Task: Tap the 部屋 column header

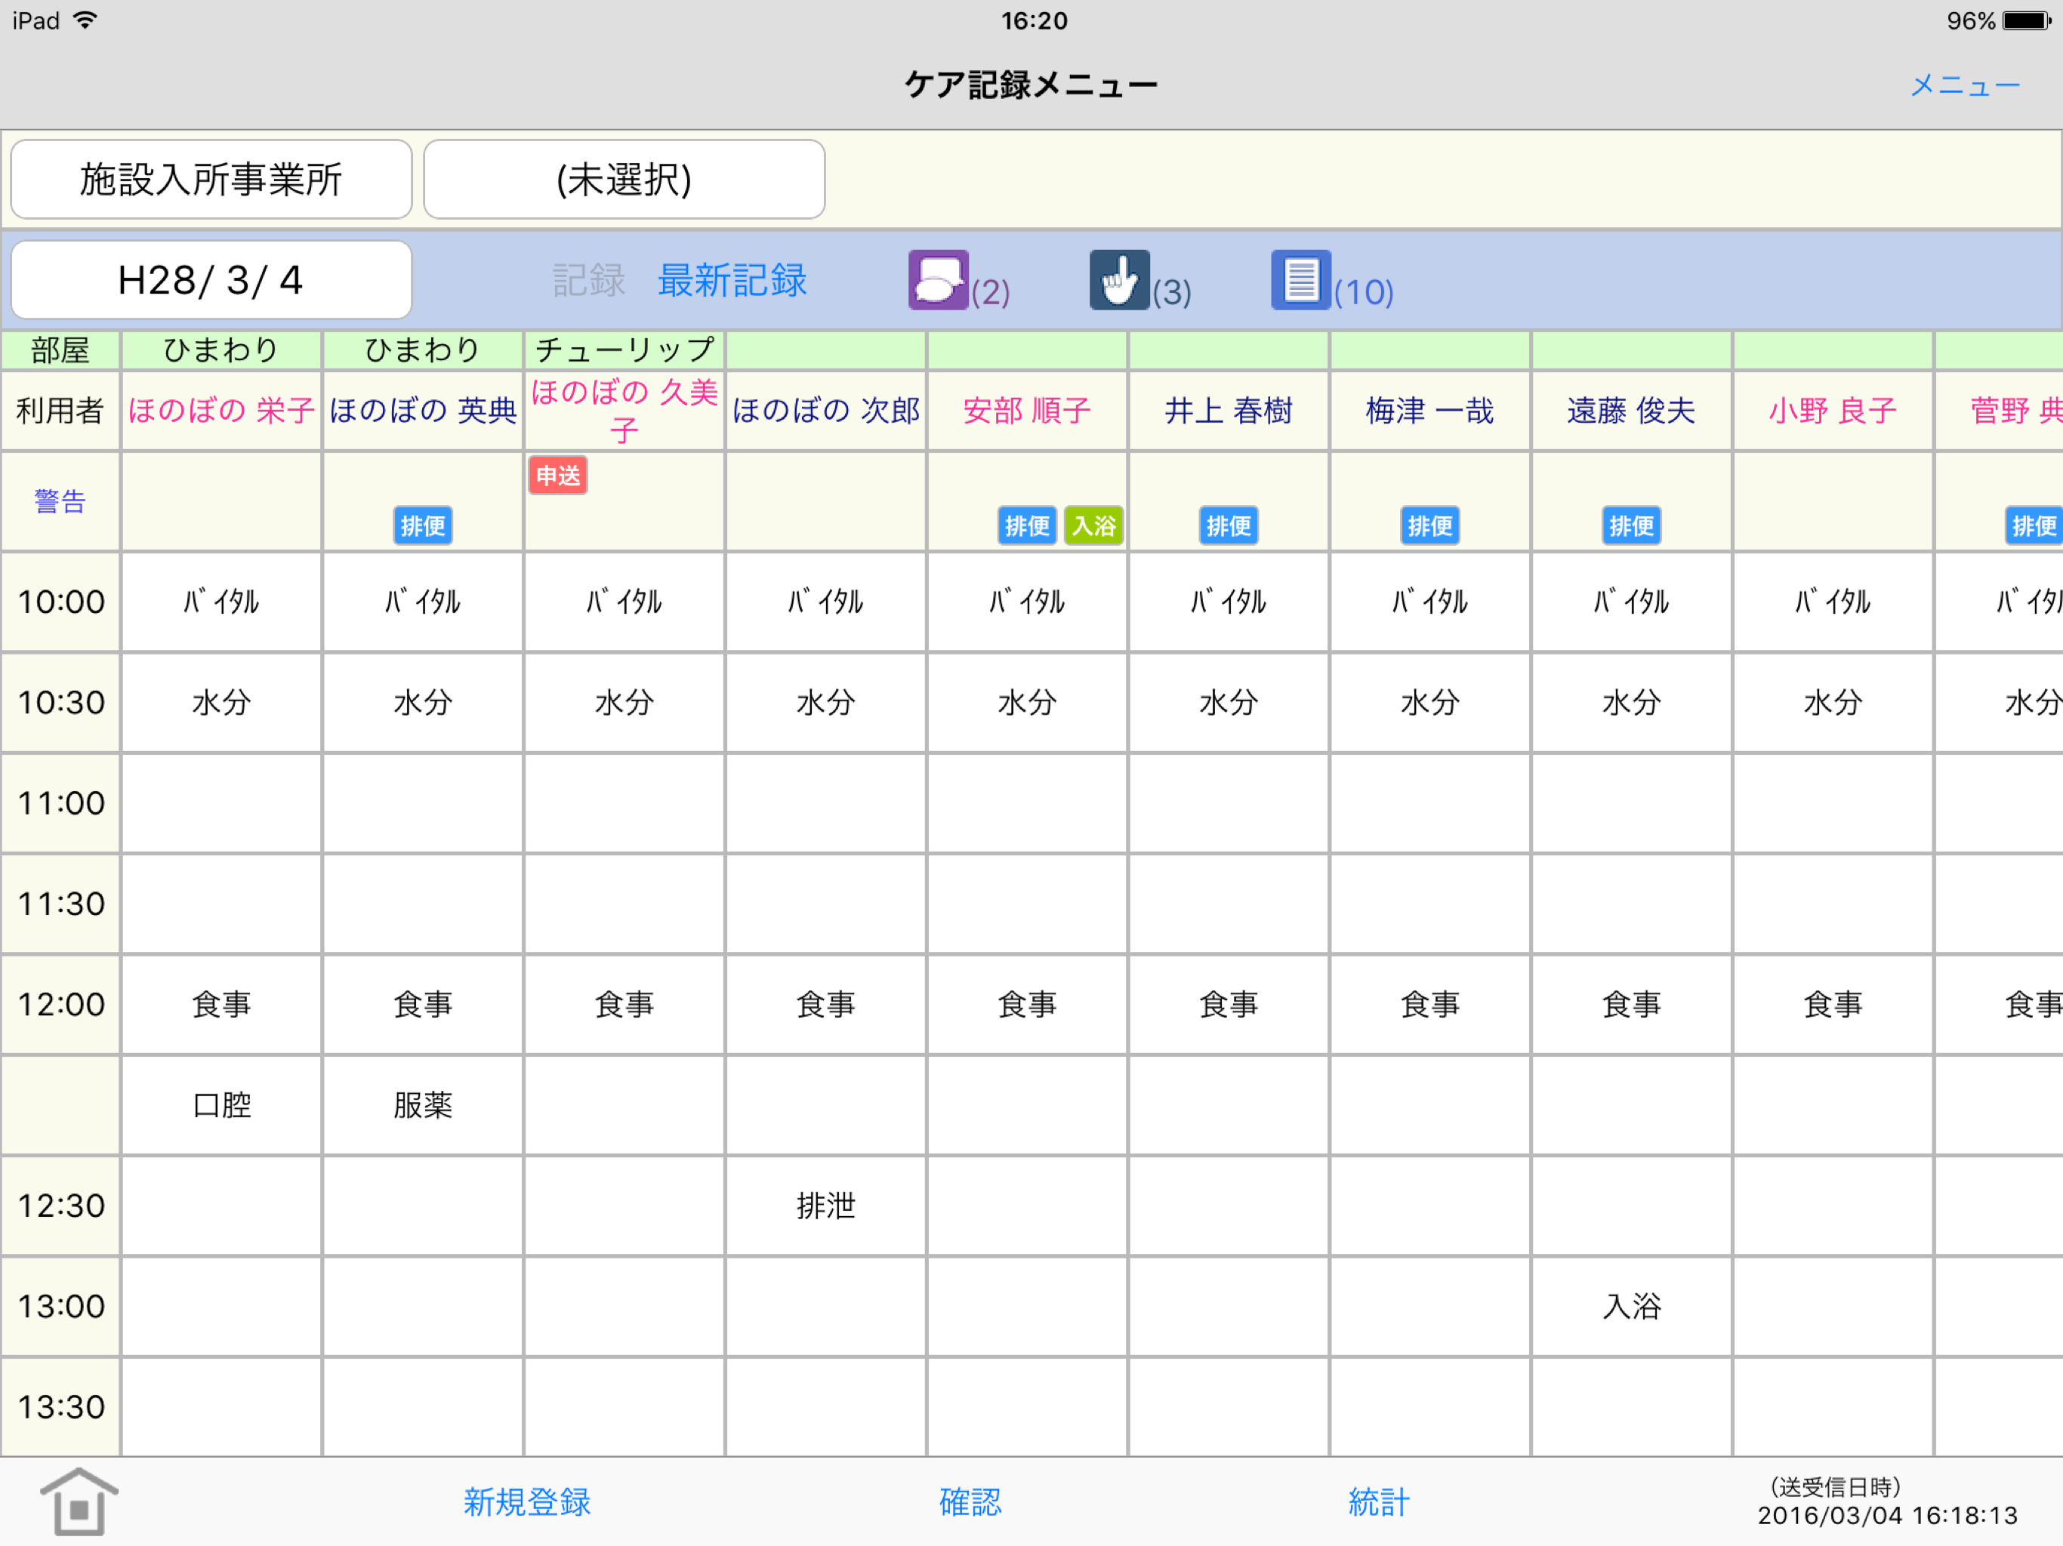Action: 60,350
